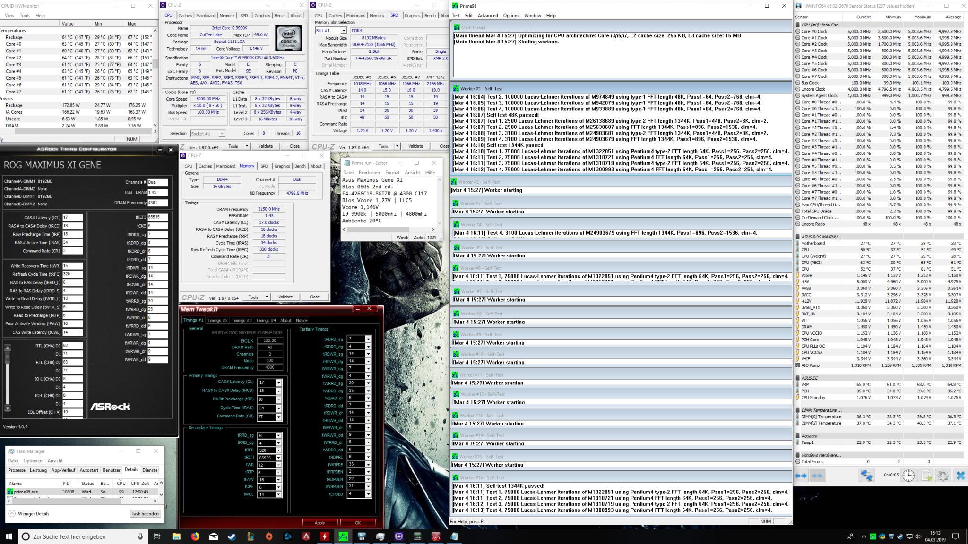This screenshot has height=544, width=968.
Task: Open Tools dropdown arrow in CPU-Z Memory window
Action: [x=267, y=297]
